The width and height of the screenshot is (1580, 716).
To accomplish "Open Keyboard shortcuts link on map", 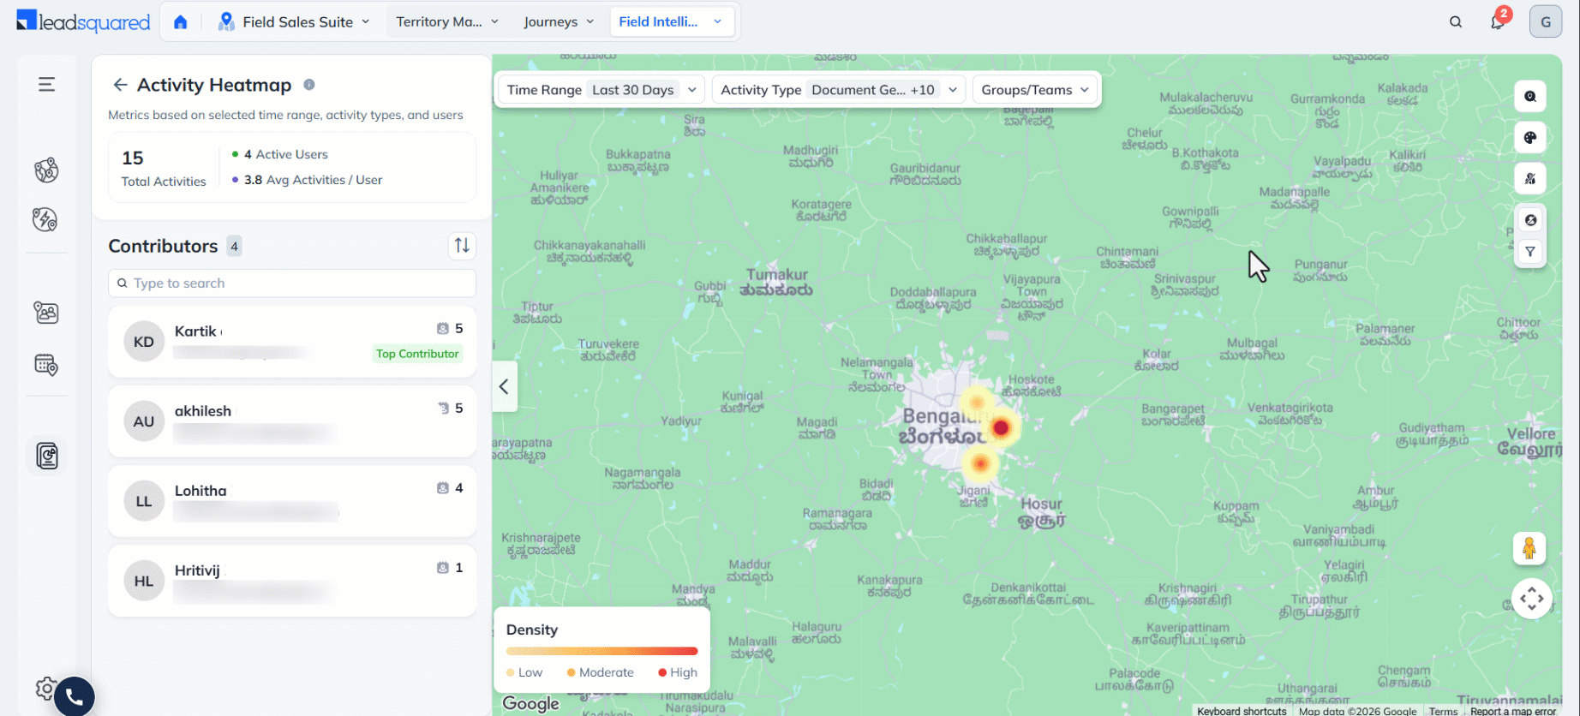I will point(1242,711).
